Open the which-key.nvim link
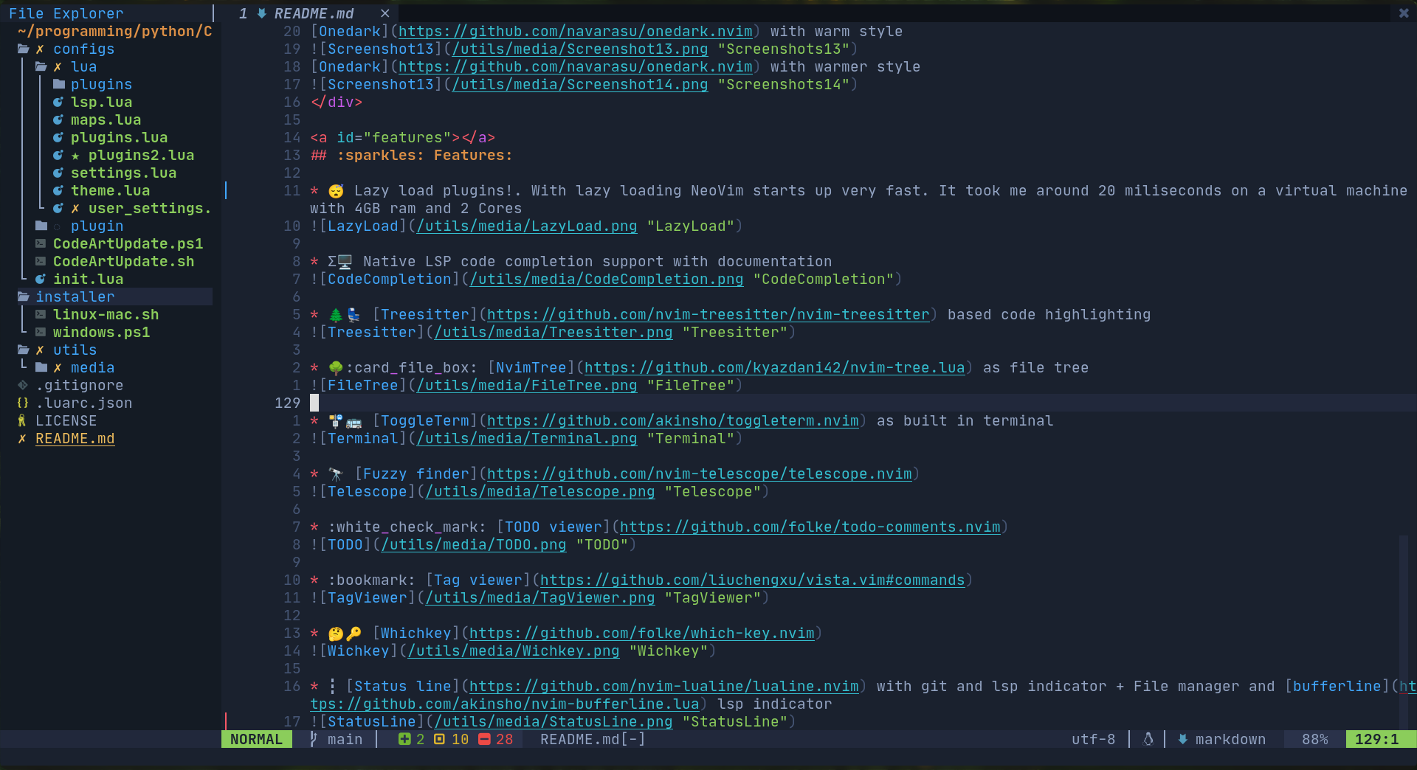Viewport: 1417px width, 770px height. [x=641, y=634]
